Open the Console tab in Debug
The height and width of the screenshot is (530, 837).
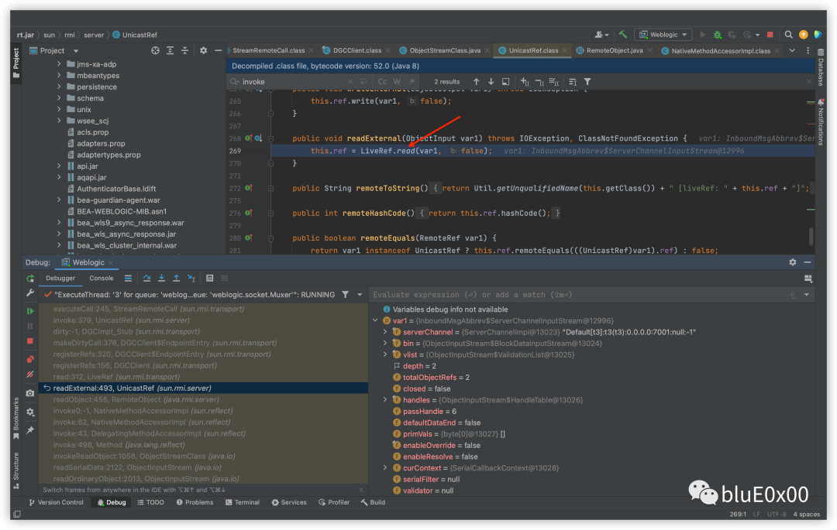pyautogui.click(x=102, y=278)
